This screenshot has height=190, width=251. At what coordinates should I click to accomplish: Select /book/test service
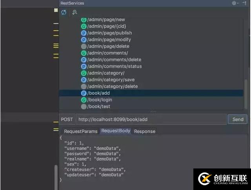pos(98,107)
